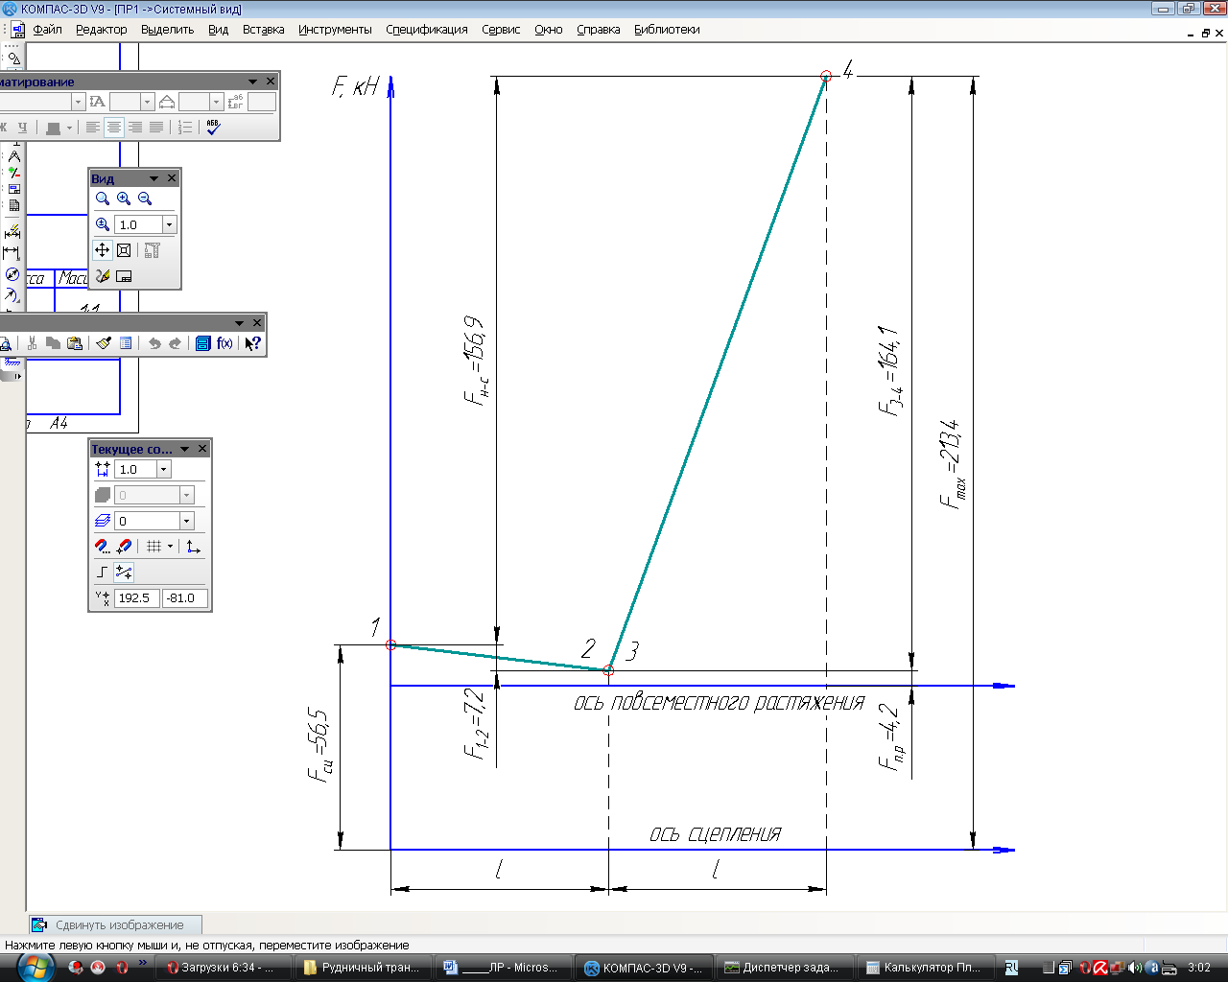Click zoom in magnifier in Вид panel
The height and width of the screenshot is (982, 1228).
[x=124, y=199]
